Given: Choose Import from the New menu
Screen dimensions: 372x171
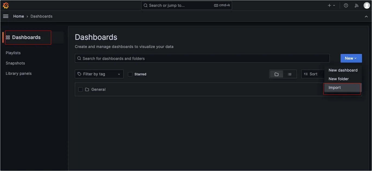Looking at the screenshot, I should [x=335, y=88].
